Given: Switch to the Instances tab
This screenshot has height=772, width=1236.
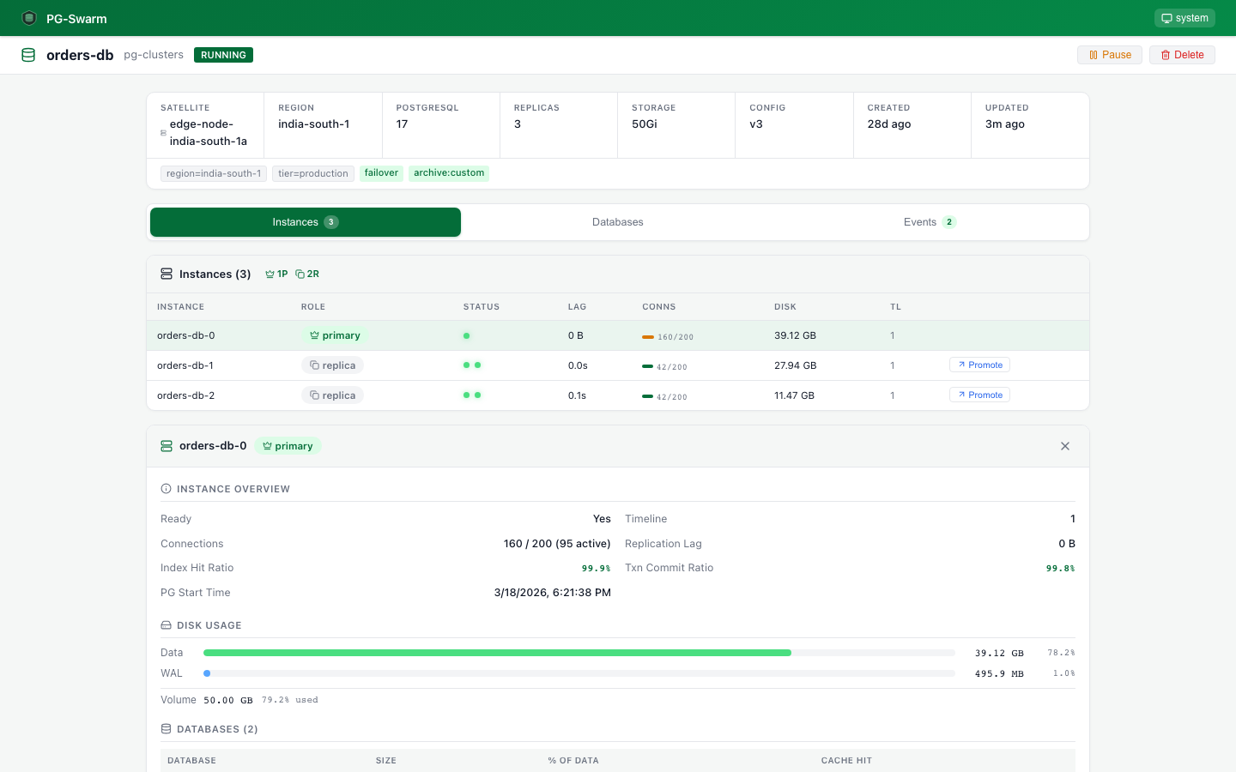Looking at the screenshot, I should click(x=306, y=222).
